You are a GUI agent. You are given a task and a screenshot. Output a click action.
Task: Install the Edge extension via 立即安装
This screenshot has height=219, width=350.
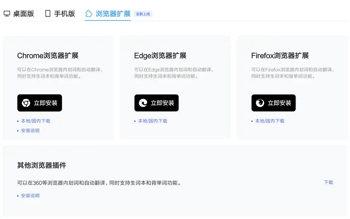coord(157,103)
